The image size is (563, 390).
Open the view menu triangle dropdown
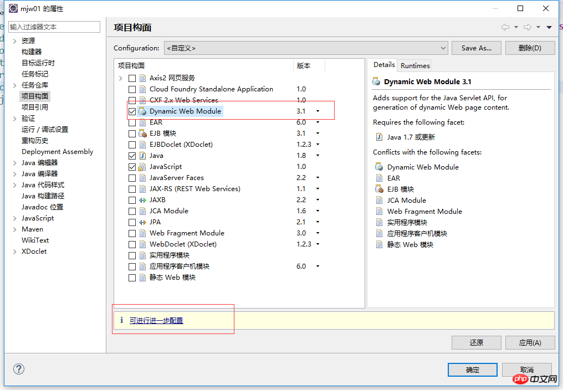click(x=549, y=27)
